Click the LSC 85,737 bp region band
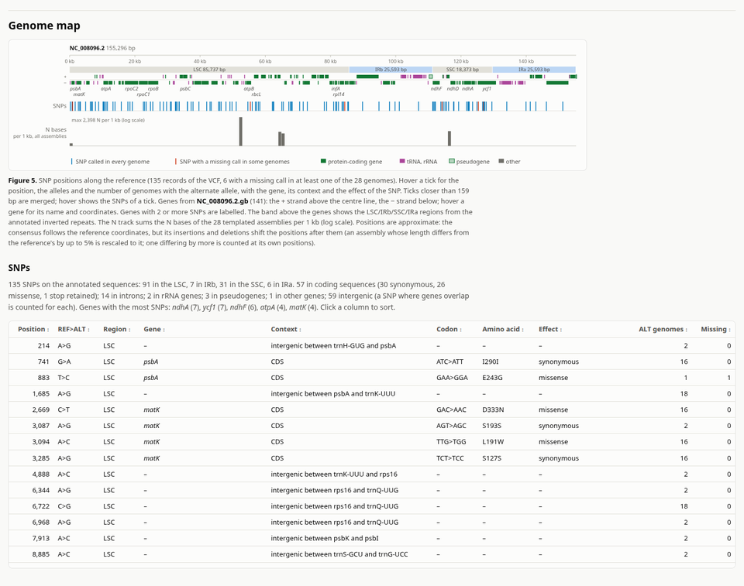Image resolution: width=744 pixels, height=586 pixels. coord(209,69)
